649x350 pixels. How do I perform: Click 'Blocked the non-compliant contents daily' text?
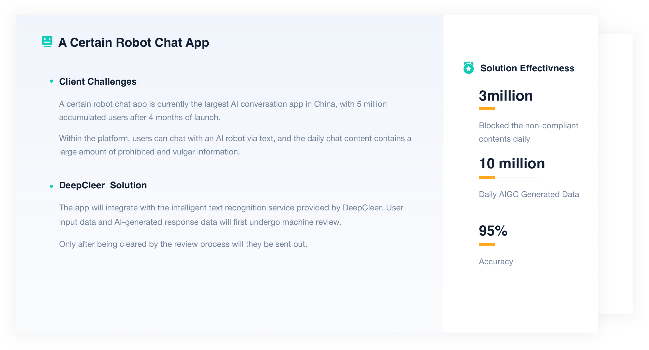(x=528, y=132)
